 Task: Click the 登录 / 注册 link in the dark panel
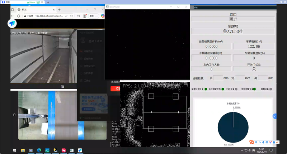(95, 41)
